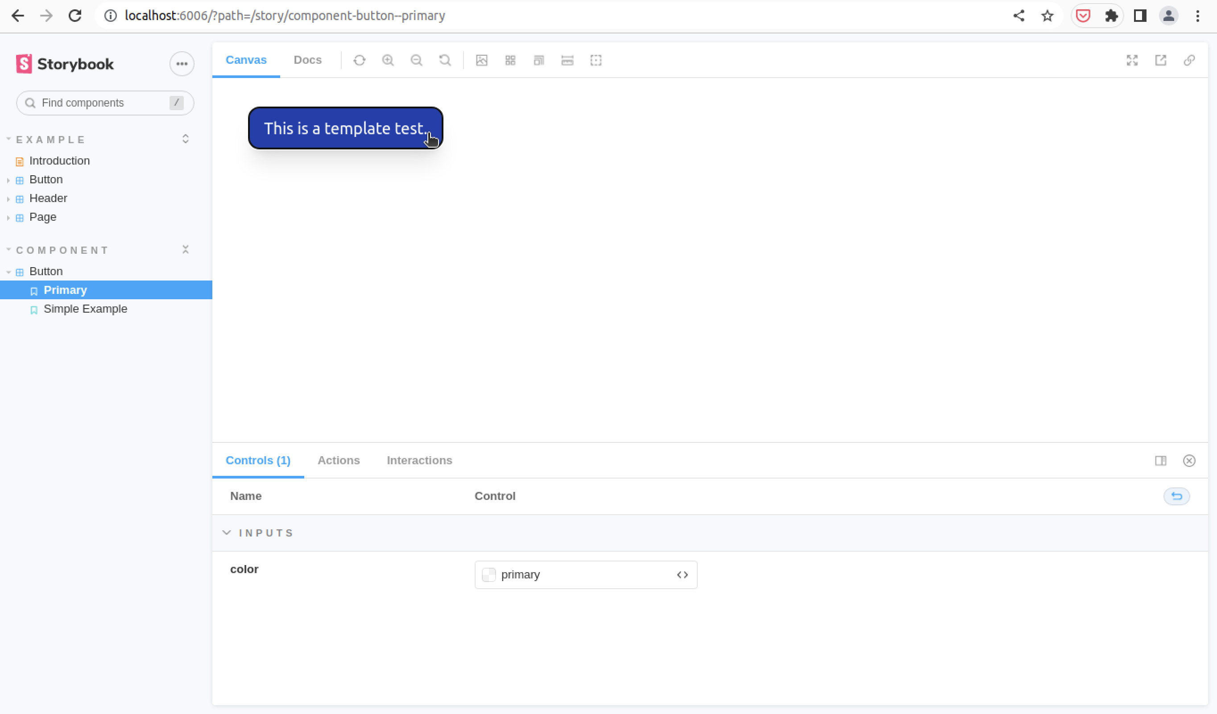The height and width of the screenshot is (714, 1217).
Task: Open the color swatch picker
Action: [x=489, y=574]
